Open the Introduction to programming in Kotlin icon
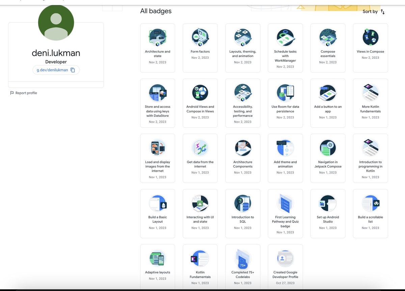The width and height of the screenshot is (405, 291). point(370,148)
